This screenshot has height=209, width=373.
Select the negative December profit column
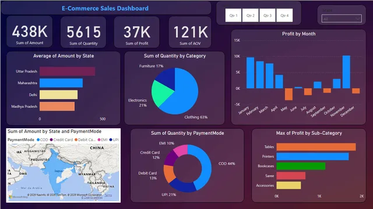356,91
